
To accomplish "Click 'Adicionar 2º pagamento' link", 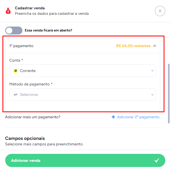I will [138, 117].
